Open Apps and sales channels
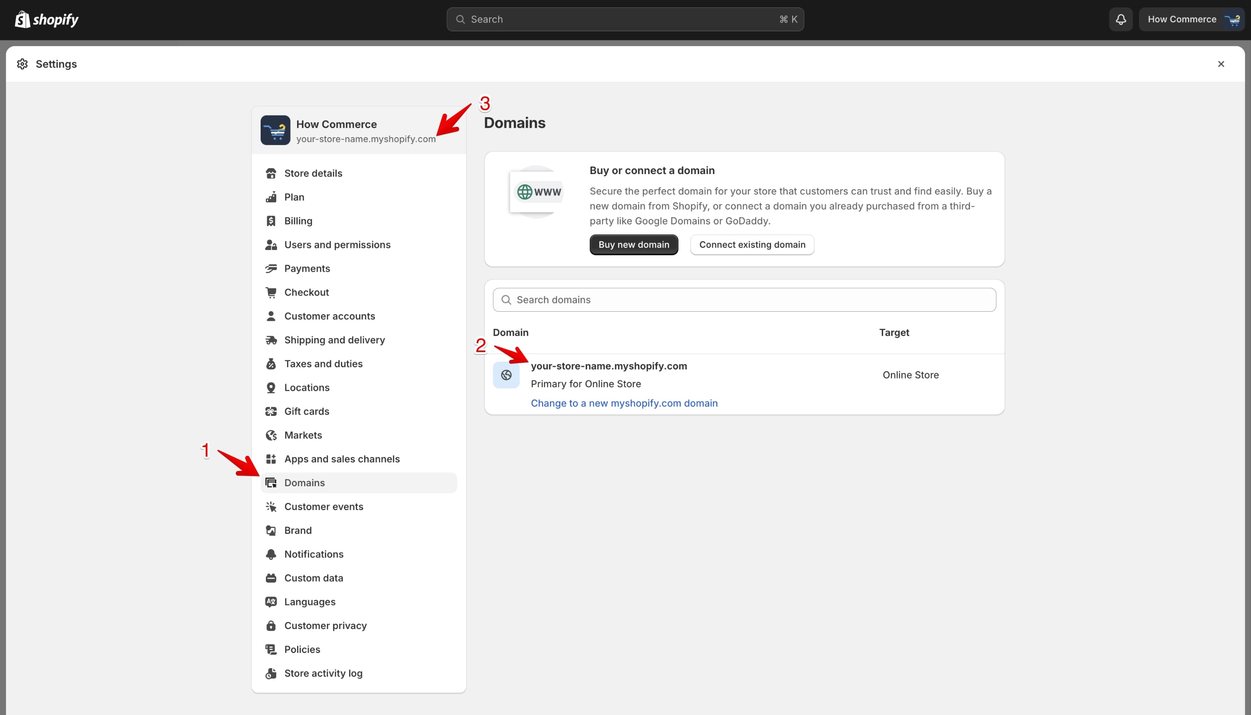 tap(359, 459)
